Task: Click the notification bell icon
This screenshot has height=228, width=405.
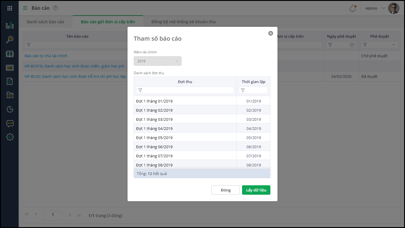Action: pos(352,9)
